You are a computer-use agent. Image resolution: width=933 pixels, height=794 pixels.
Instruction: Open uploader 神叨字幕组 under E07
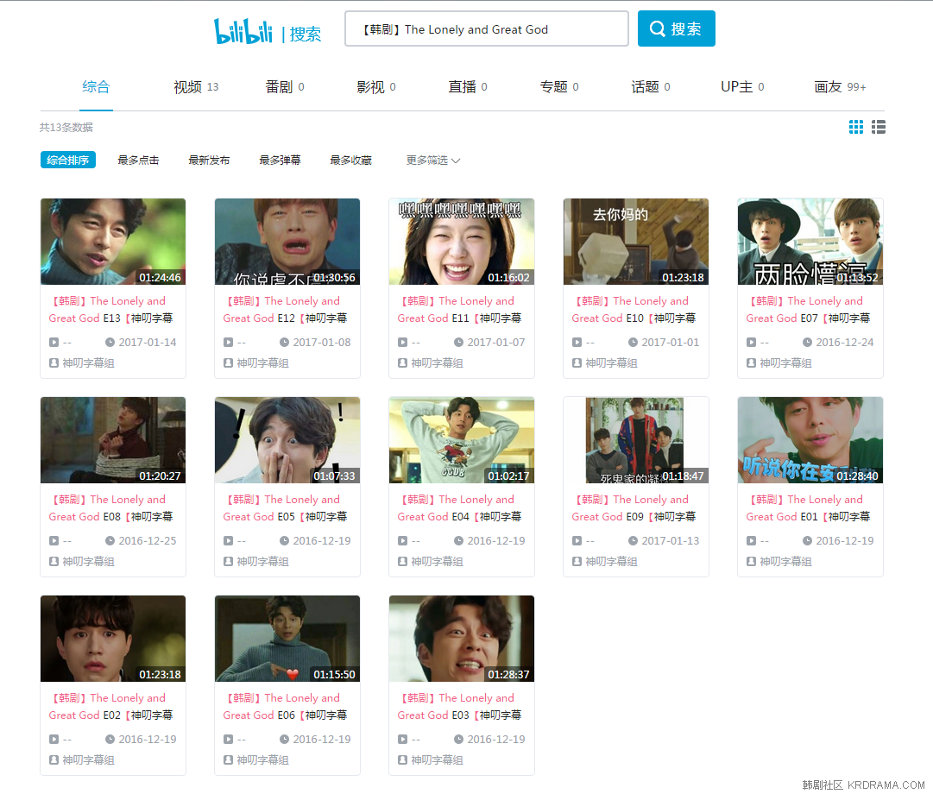785,362
